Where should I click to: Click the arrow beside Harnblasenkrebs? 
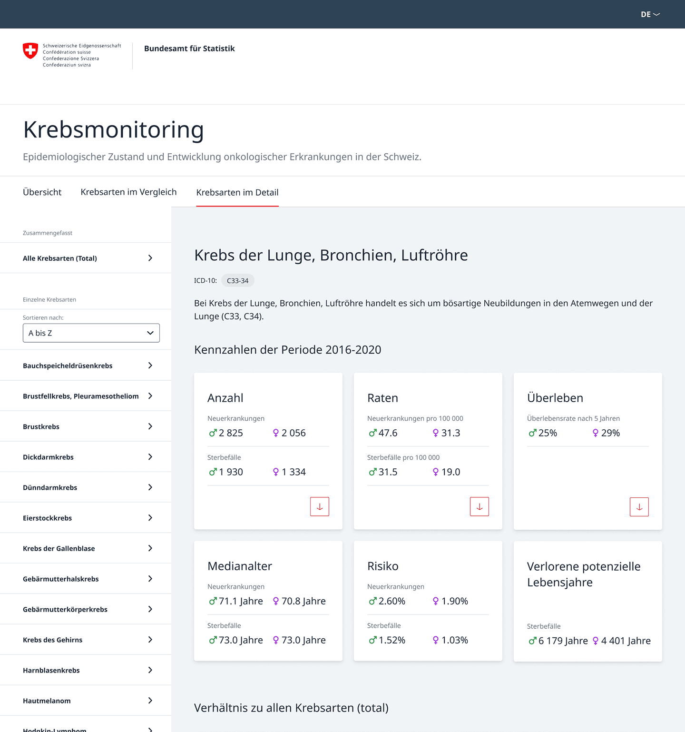pos(150,670)
